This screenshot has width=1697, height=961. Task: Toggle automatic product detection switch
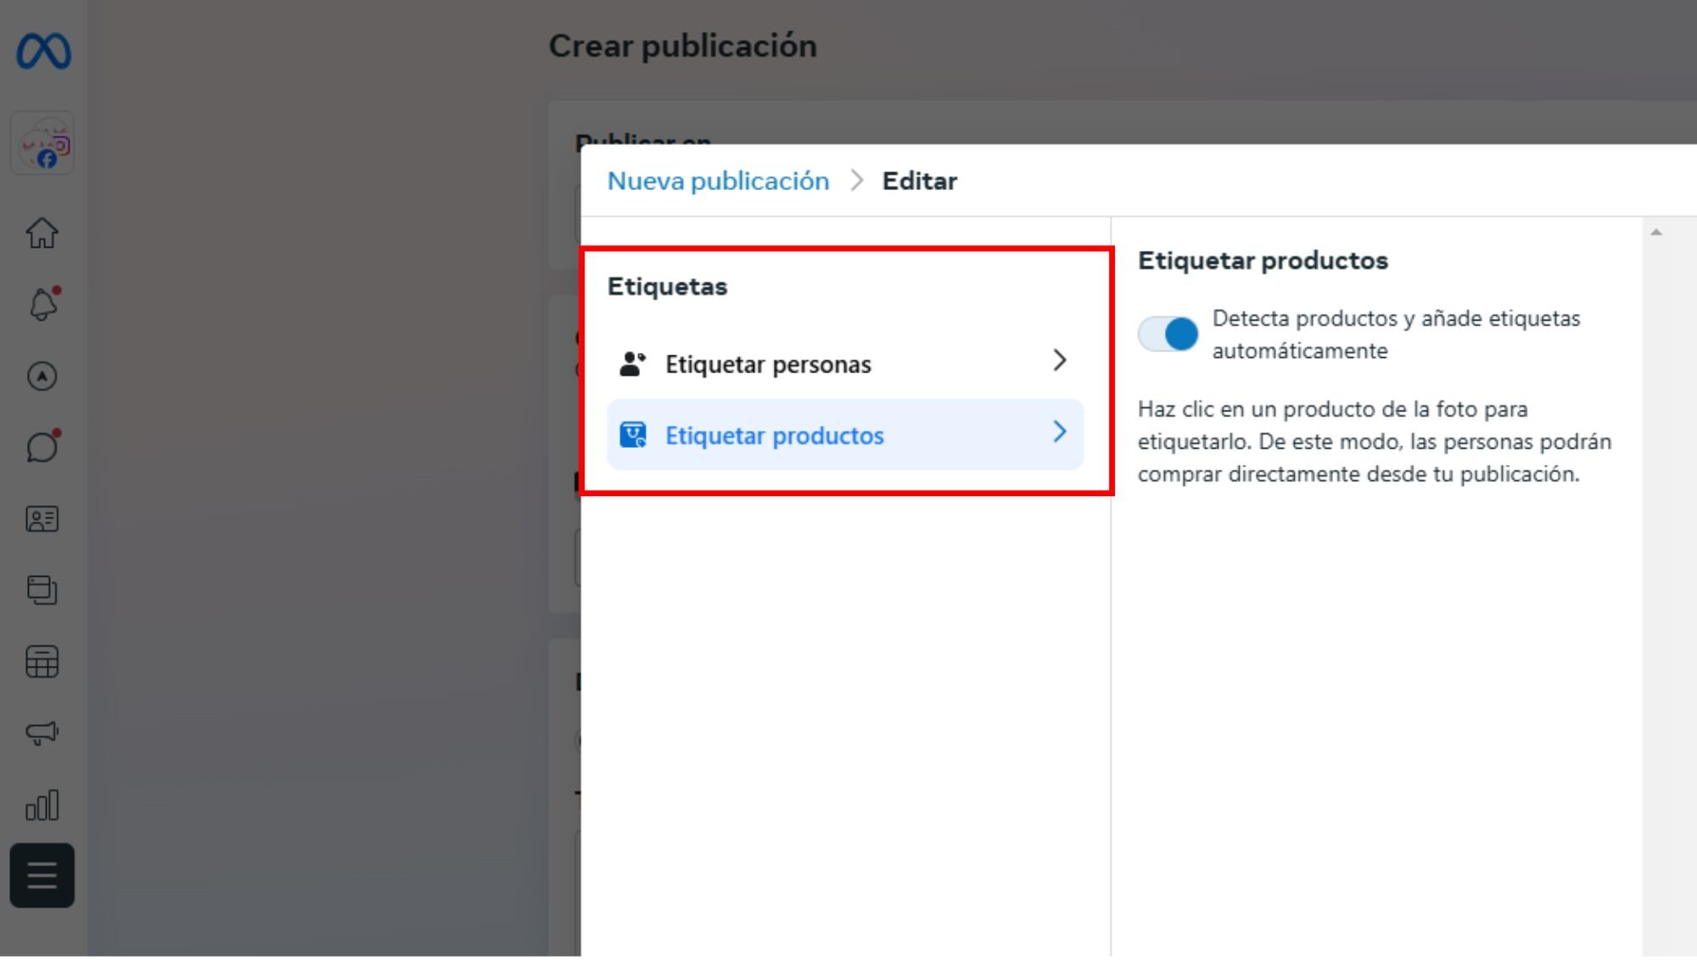(1168, 334)
